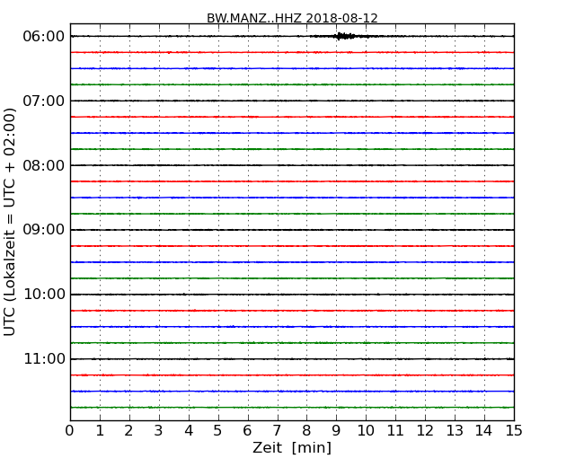This screenshot has width=584, height=467.
Task: Click the blue trace between 06:00 and 07:00
Action: [292, 68]
